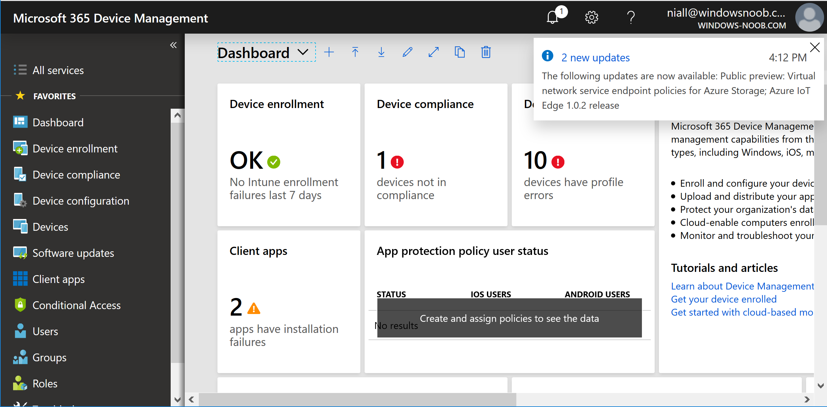
Task: Collapse the left sidebar with double chevron
Action: 173,45
